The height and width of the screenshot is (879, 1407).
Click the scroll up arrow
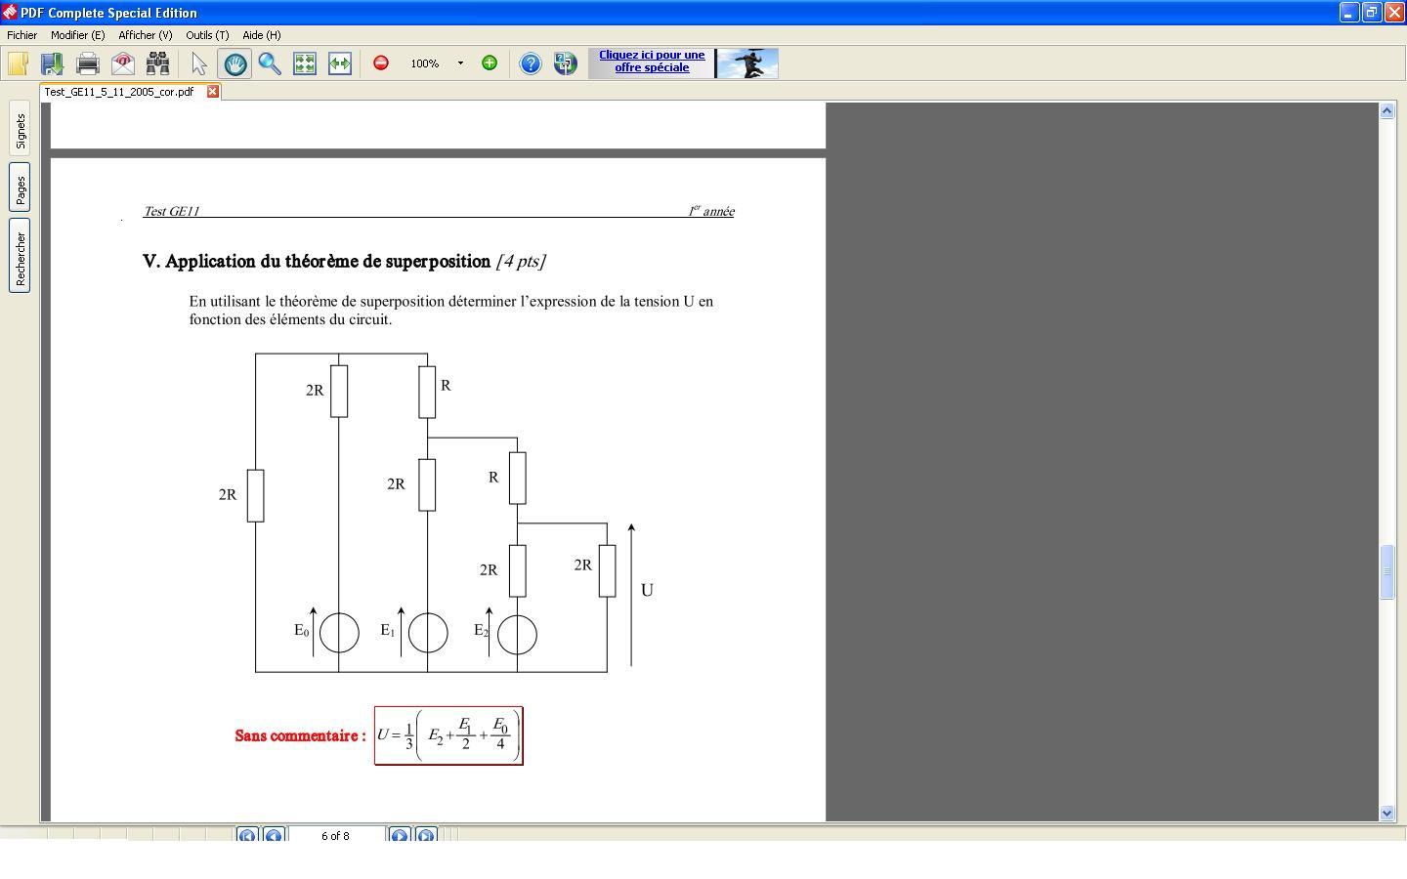[x=1386, y=111]
